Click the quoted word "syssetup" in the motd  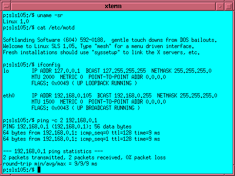click(106, 52)
